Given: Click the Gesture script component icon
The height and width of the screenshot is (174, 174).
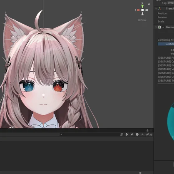Looking at the screenshot, I should [159, 27].
